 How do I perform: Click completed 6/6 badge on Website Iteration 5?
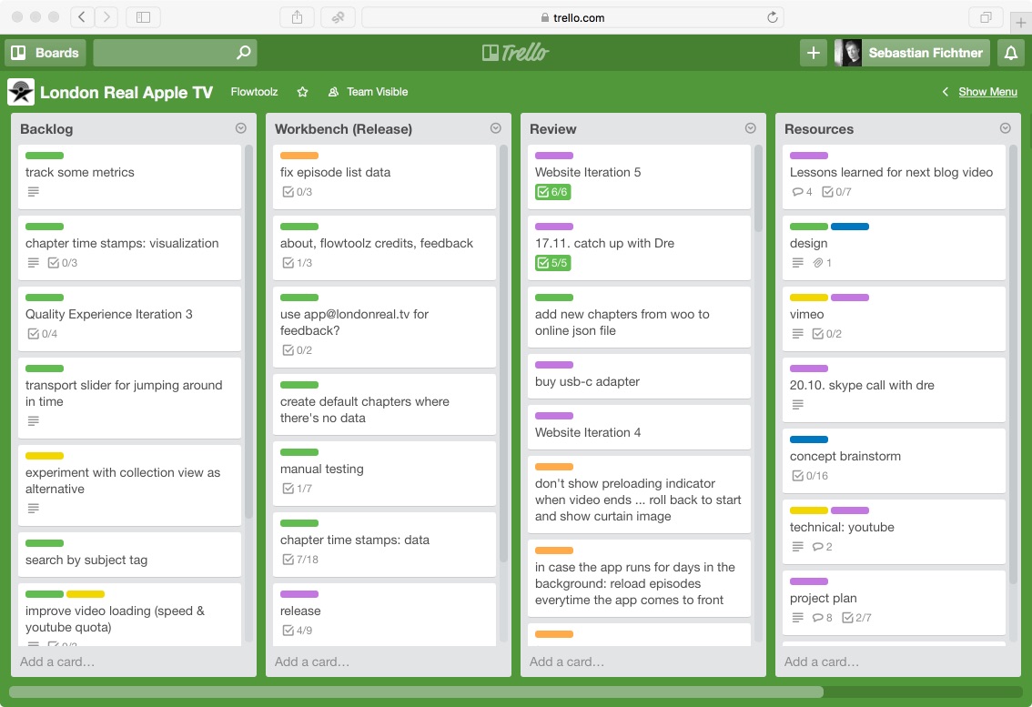tap(553, 192)
